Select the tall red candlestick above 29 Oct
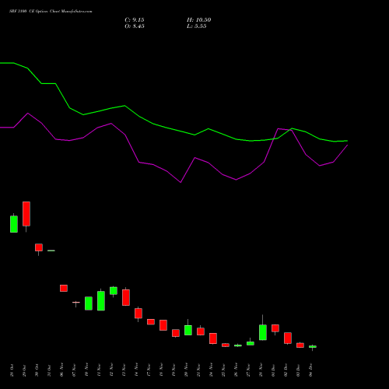 (x=26, y=214)
